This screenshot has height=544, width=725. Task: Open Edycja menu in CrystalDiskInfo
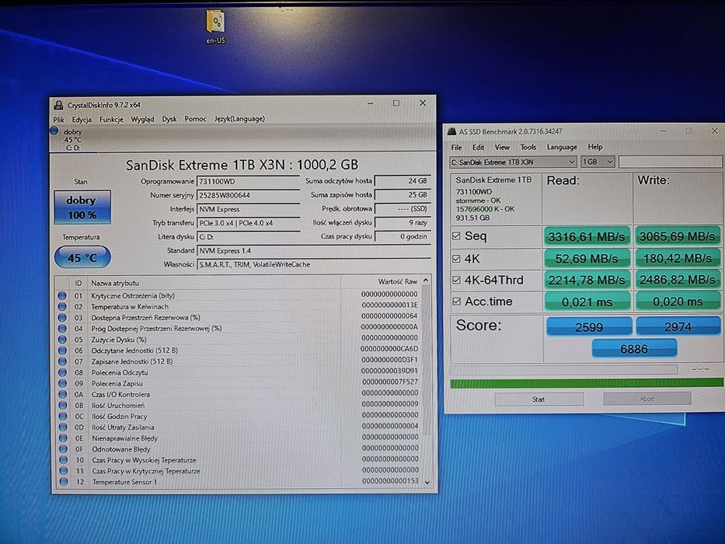click(82, 120)
